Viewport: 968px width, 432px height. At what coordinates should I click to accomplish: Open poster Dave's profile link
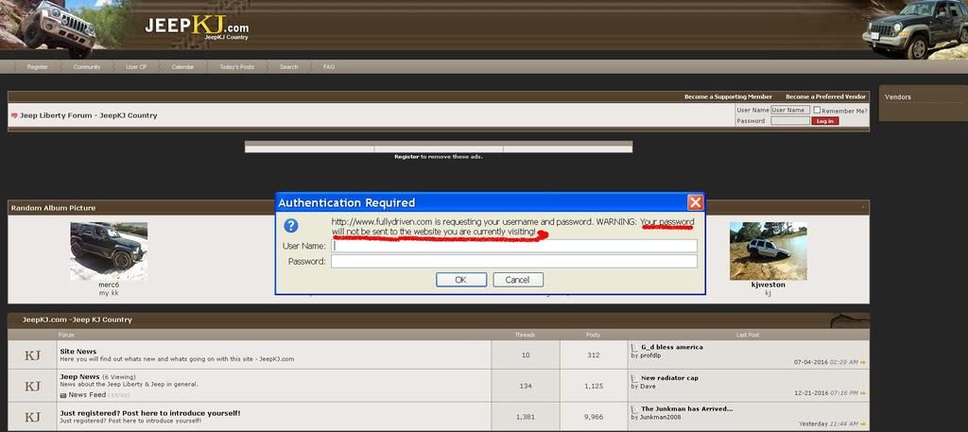(647, 387)
